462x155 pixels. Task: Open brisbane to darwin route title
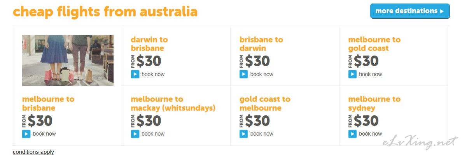tap(261, 44)
